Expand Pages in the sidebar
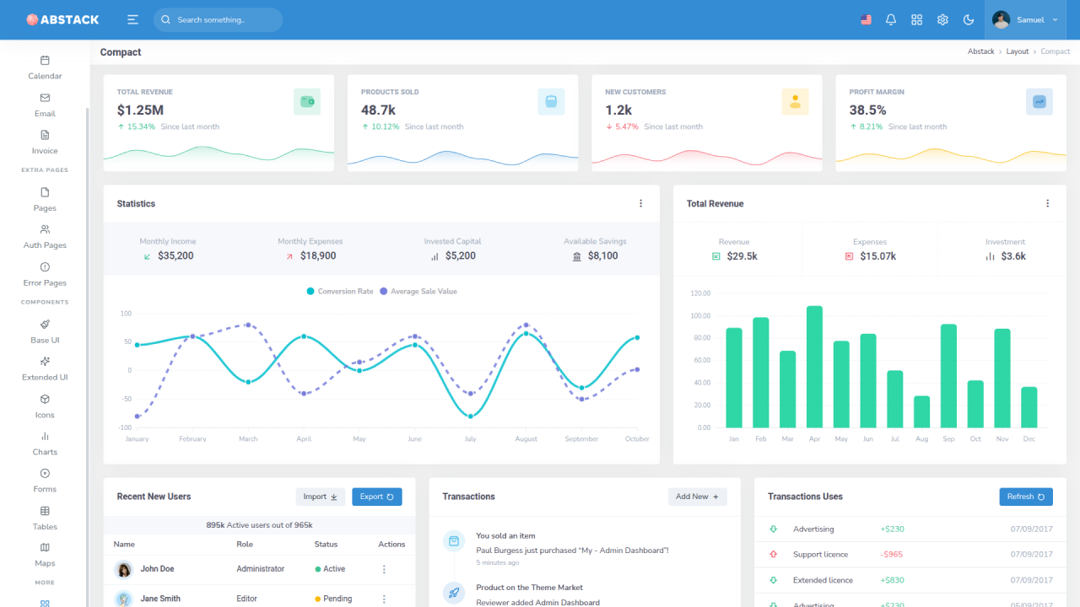Viewport: 1080px width, 607px height. pyautogui.click(x=45, y=200)
